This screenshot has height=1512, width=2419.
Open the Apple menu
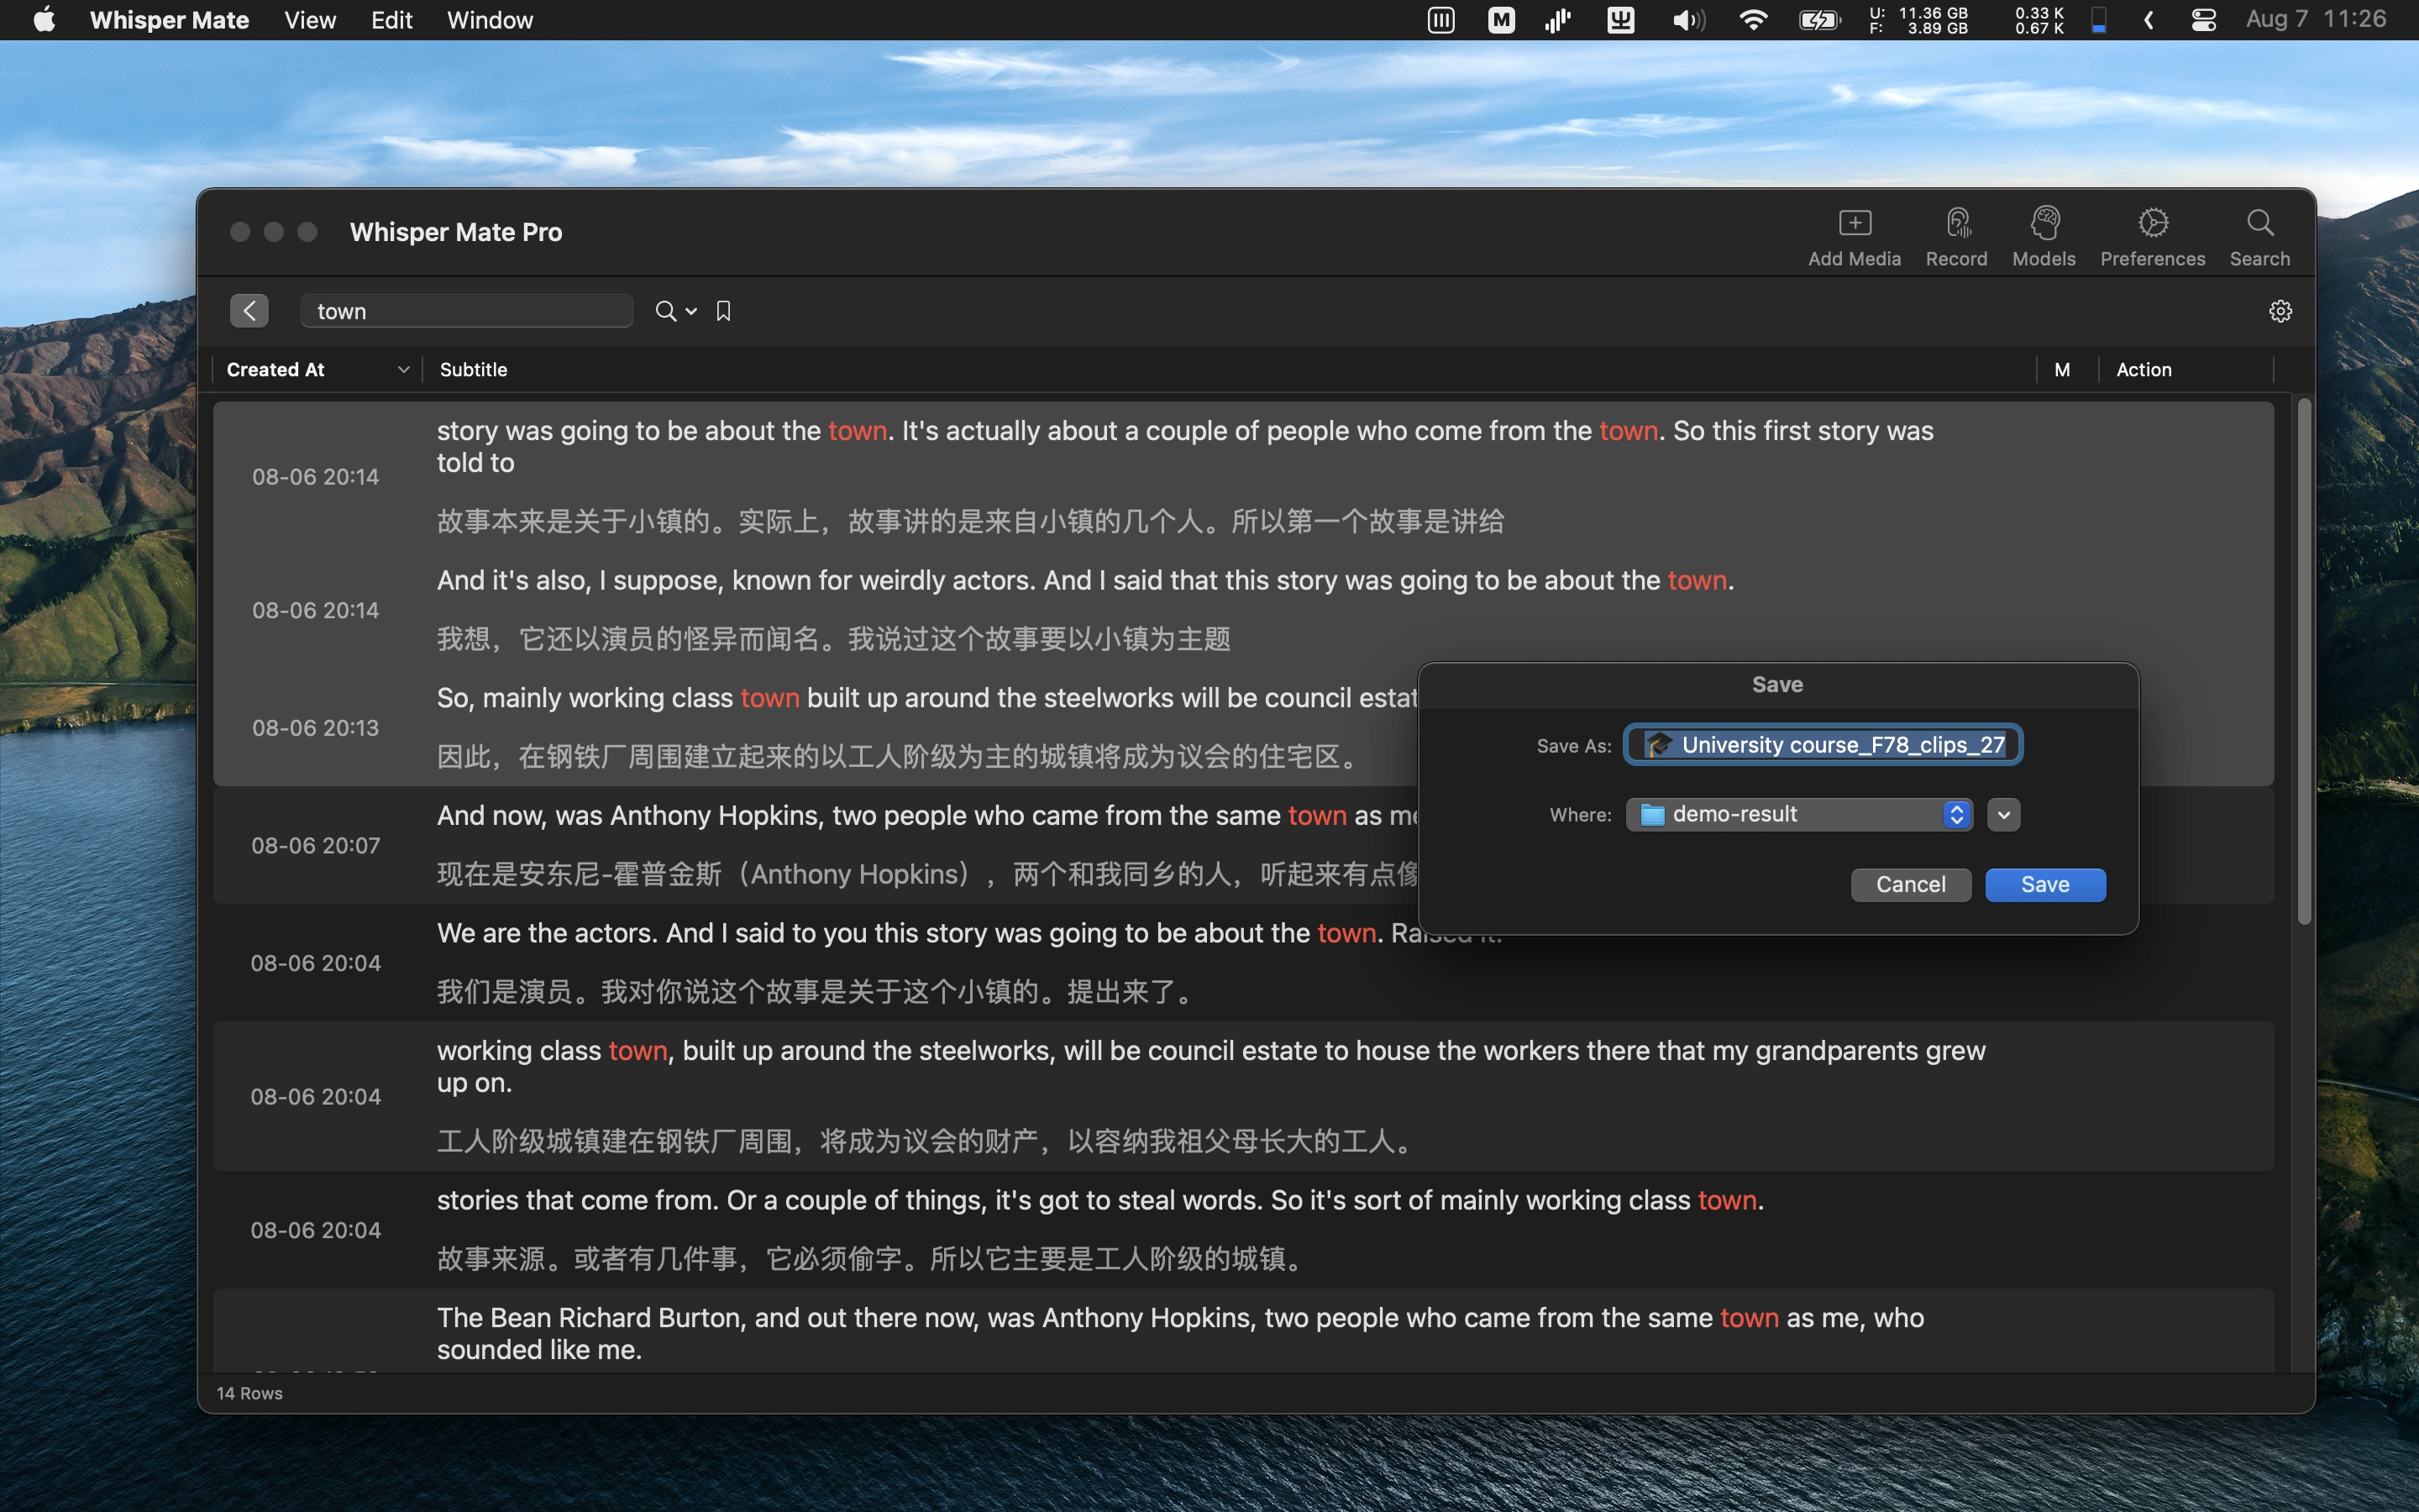coord(44,20)
